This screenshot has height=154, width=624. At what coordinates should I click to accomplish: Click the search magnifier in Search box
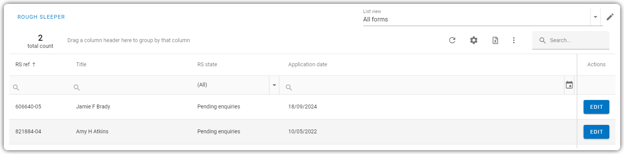[x=542, y=40]
